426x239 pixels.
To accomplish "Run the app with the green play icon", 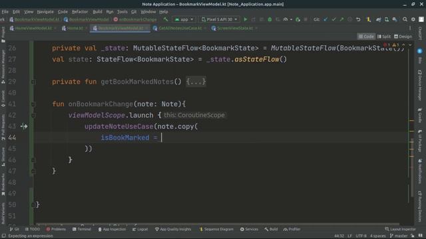I will pyautogui.click(x=246, y=19).
